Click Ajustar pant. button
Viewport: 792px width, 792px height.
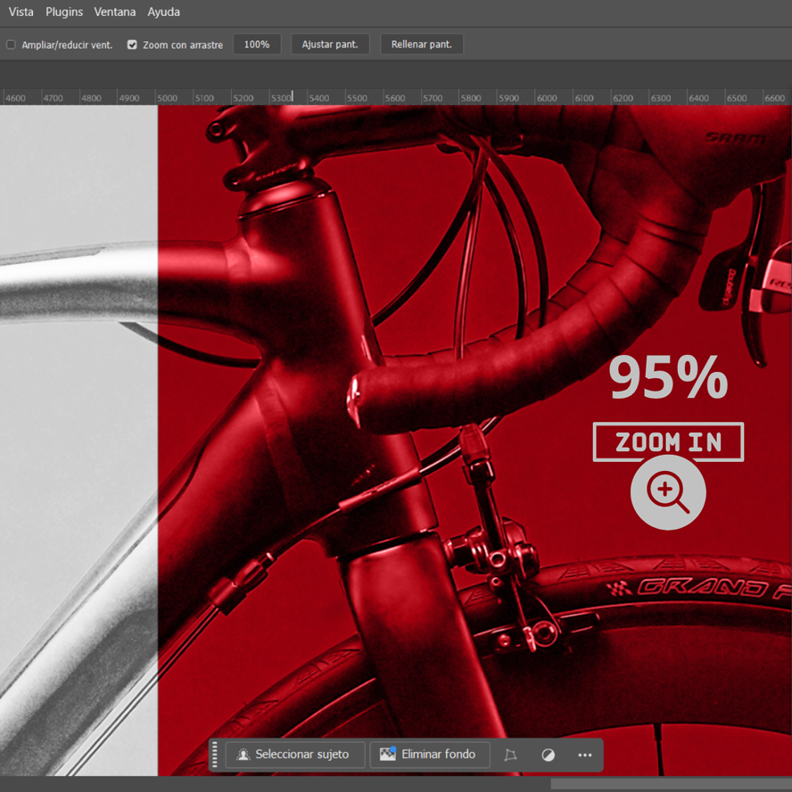click(330, 45)
